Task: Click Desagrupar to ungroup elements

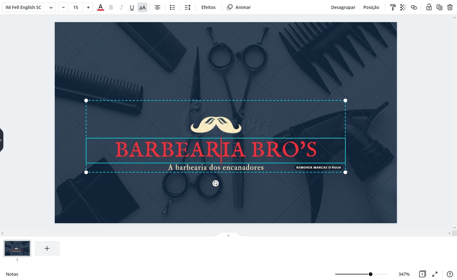Action: click(x=343, y=7)
